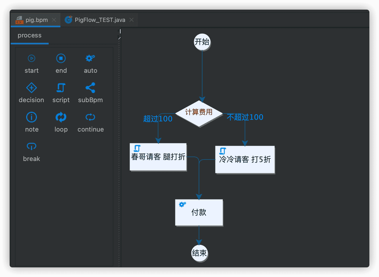Select the break tool in the palette
379x277 pixels.
click(x=31, y=146)
